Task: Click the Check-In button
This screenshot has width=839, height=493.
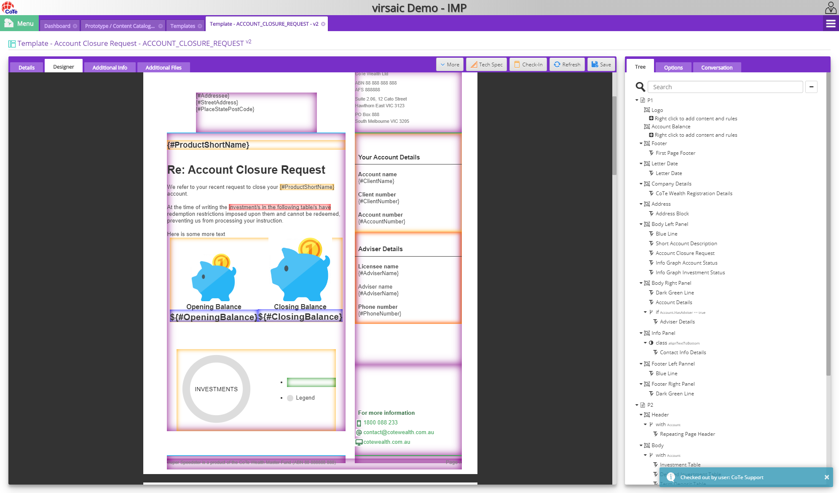Action: tap(528, 64)
